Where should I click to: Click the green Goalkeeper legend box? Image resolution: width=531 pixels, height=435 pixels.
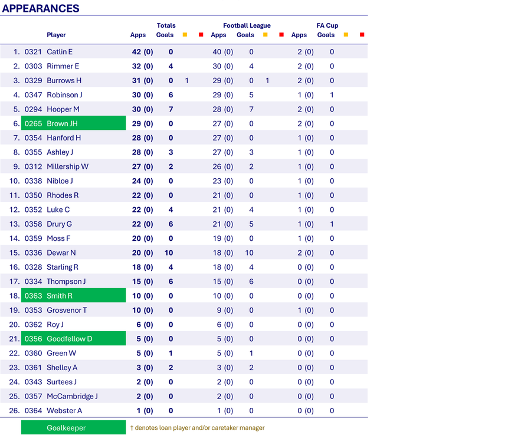pyautogui.click(x=74, y=427)
